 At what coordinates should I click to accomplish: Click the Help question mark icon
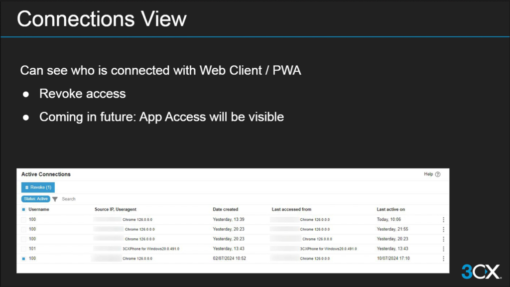point(438,174)
